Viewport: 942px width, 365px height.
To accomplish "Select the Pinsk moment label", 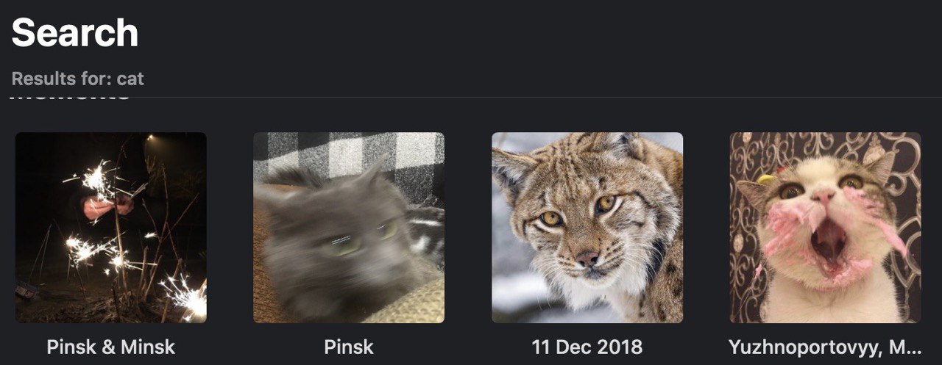I will pyautogui.click(x=349, y=347).
